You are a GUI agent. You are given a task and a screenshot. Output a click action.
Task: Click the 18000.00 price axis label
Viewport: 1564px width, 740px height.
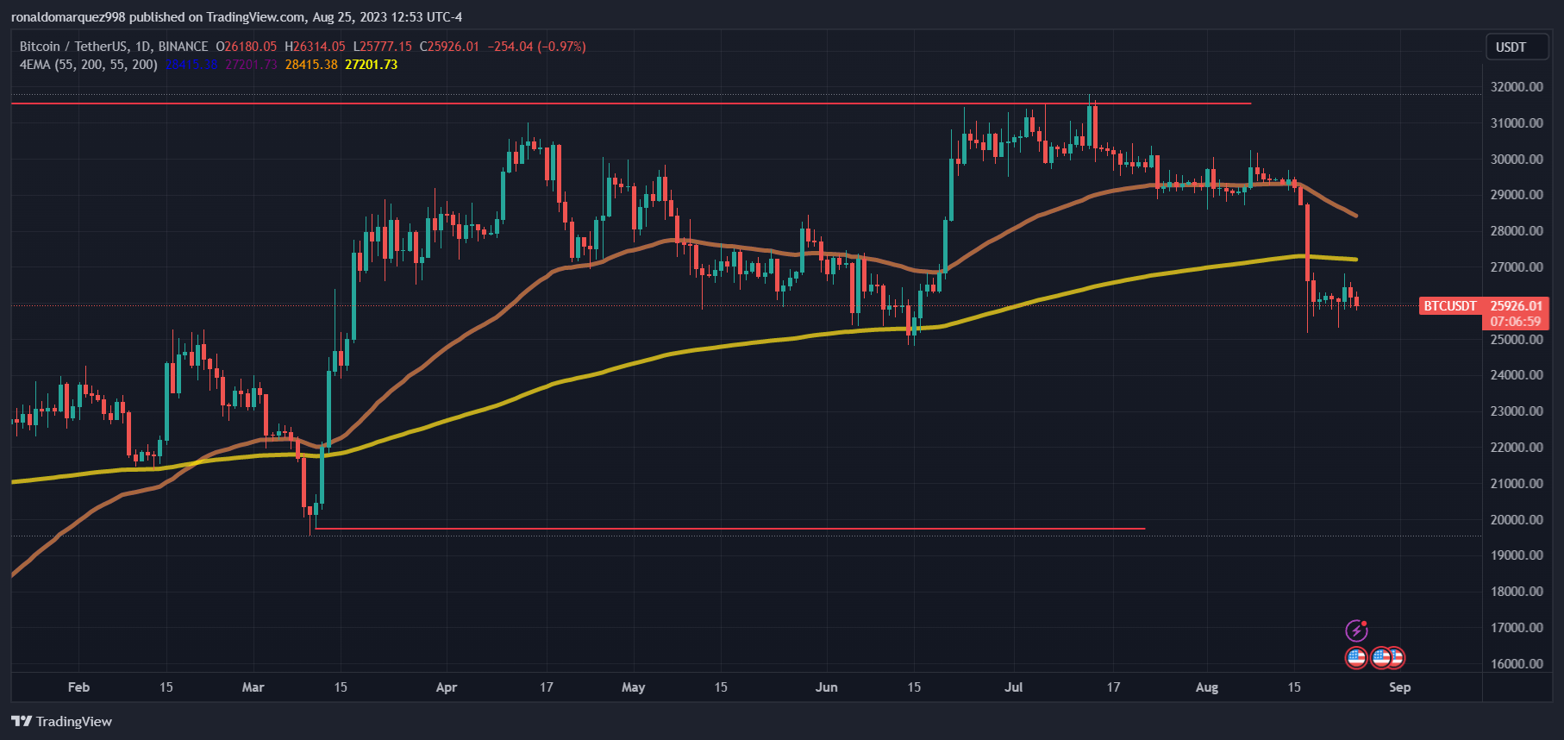point(1517,592)
